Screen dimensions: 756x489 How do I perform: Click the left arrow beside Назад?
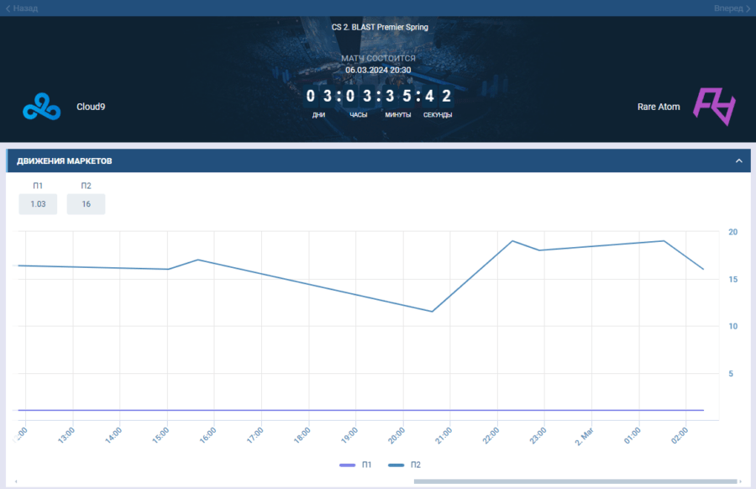[8, 8]
